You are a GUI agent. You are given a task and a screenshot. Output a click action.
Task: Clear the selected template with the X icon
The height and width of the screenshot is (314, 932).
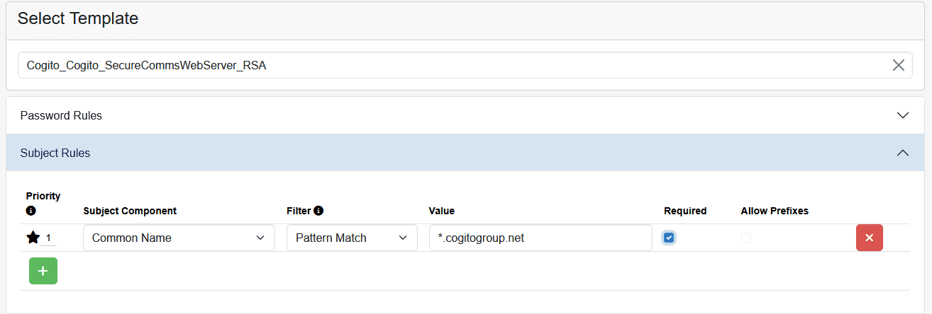[x=898, y=65]
